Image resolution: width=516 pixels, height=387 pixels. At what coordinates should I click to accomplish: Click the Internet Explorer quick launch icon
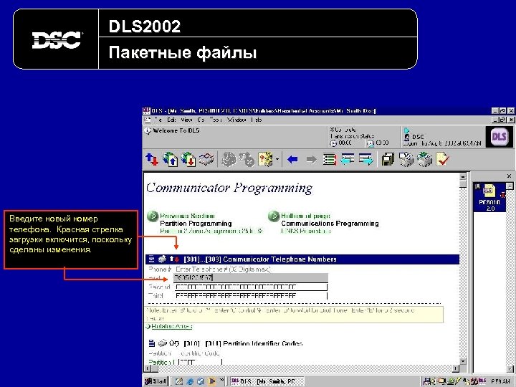pos(190,381)
